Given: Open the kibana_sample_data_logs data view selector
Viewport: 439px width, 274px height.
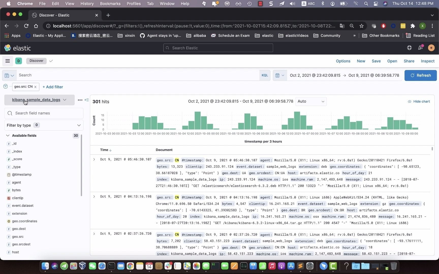Looking at the screenshot, I should (39, 100).
